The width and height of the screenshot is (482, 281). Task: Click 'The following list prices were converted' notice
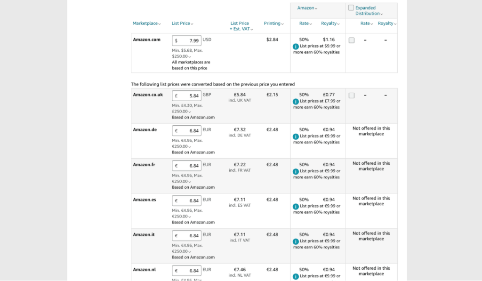point(213,84)
